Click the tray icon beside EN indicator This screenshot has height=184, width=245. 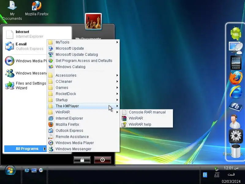pos(217,174)
